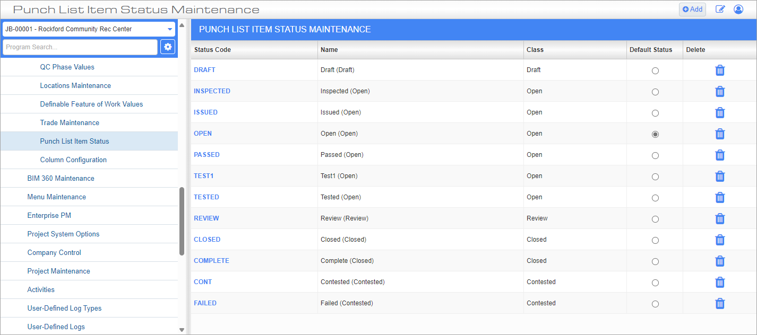Set OPEN as the default status
The width and height of the screenshot is (757, 335).
point(655,134)
